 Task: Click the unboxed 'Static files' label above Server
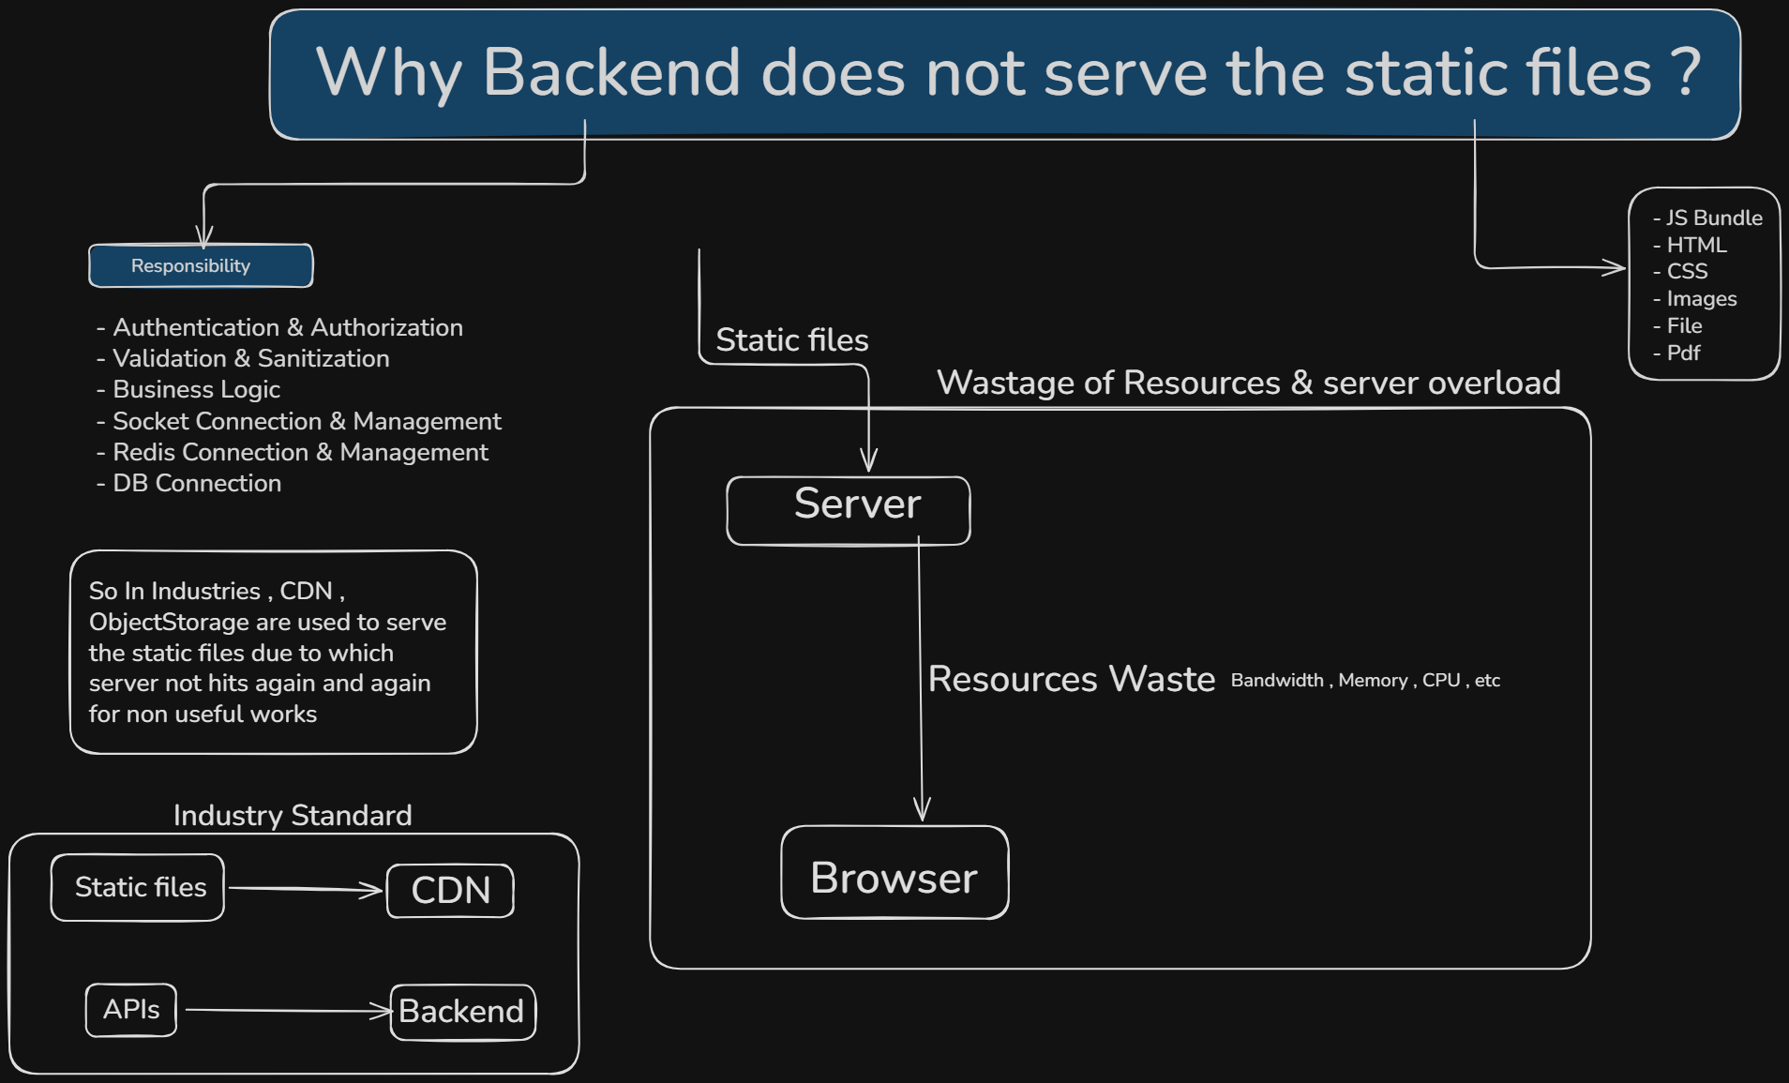click(792, 339)
